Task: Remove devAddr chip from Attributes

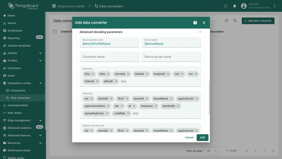Action: (111, 99)
